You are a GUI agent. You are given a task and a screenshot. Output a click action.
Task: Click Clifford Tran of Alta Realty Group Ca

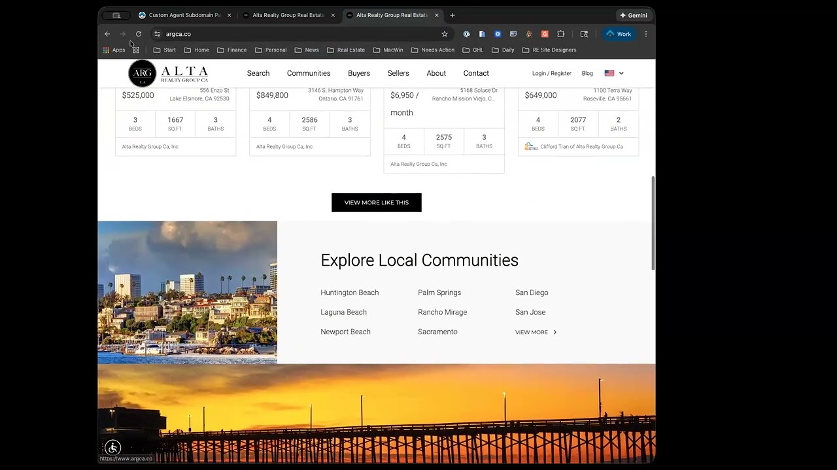[581, 147]
